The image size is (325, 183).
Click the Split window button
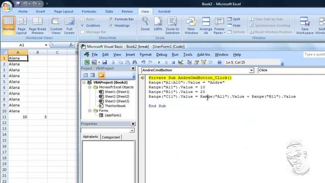(234, 19)
